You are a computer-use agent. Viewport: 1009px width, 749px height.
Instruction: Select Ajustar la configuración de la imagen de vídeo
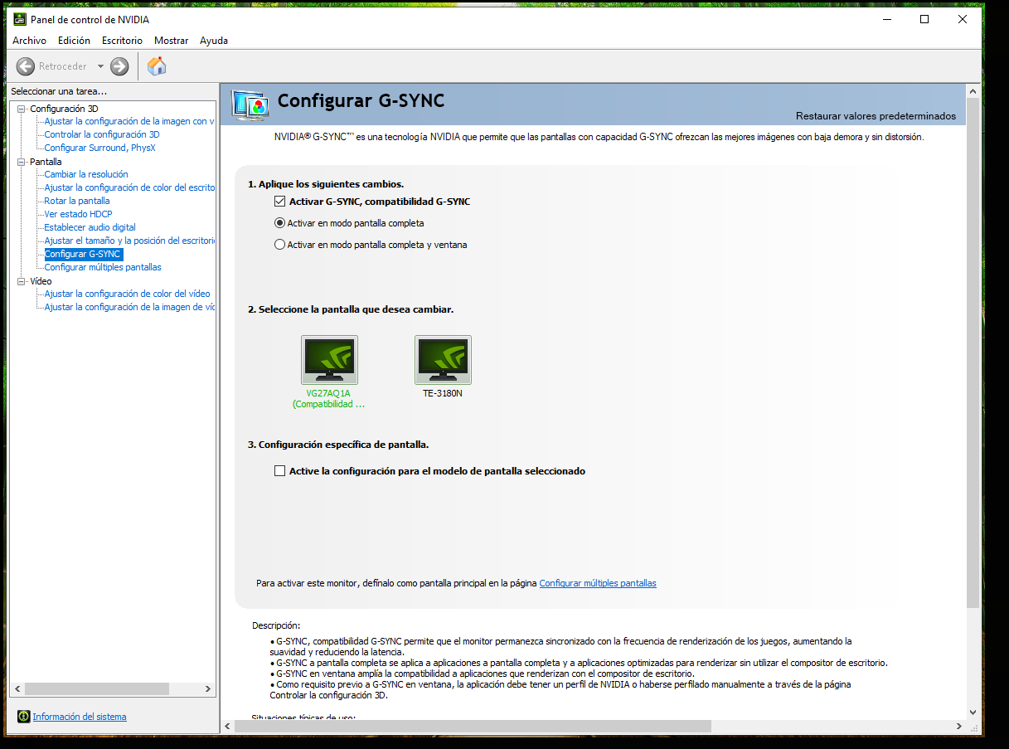click(x=129, y=307)
